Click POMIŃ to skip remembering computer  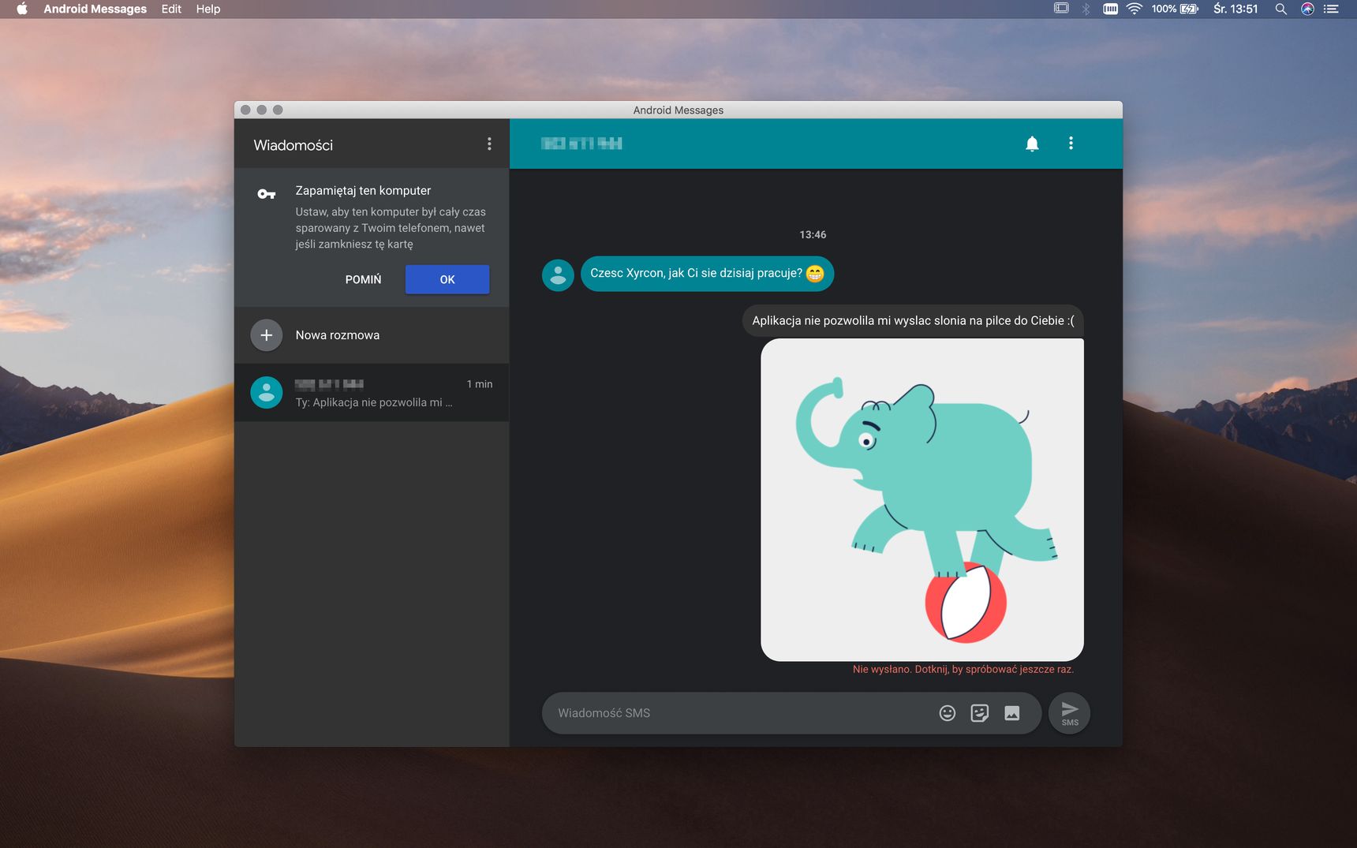coord(363,279)
